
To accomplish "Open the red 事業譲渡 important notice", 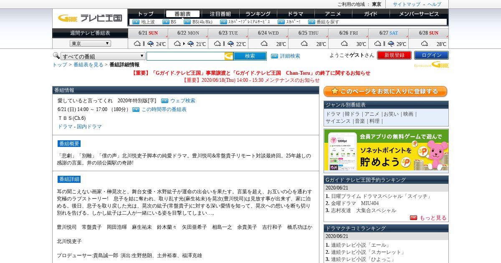I will [251, 73].
